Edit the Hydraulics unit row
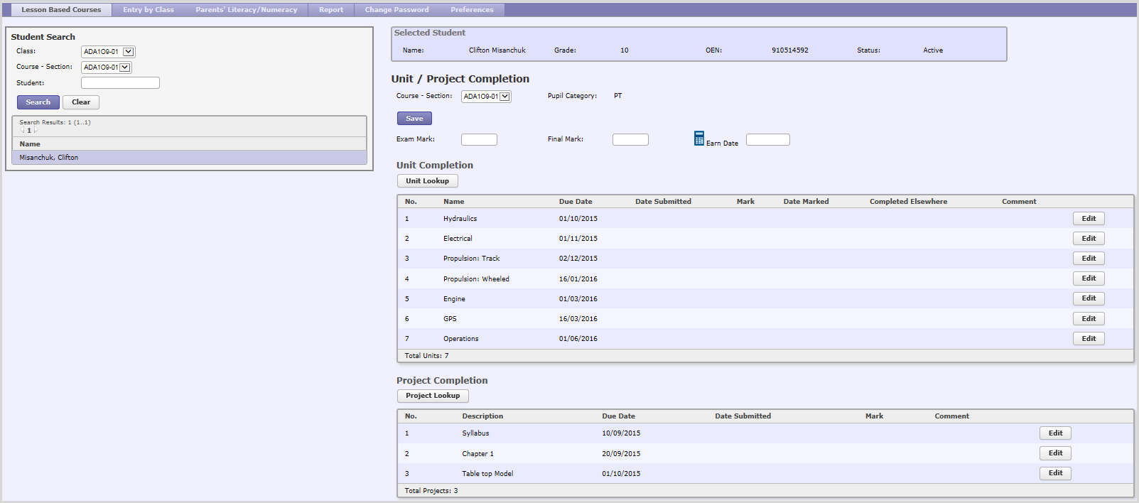Screen dimensions: 1139x503 pos(1088,219)
